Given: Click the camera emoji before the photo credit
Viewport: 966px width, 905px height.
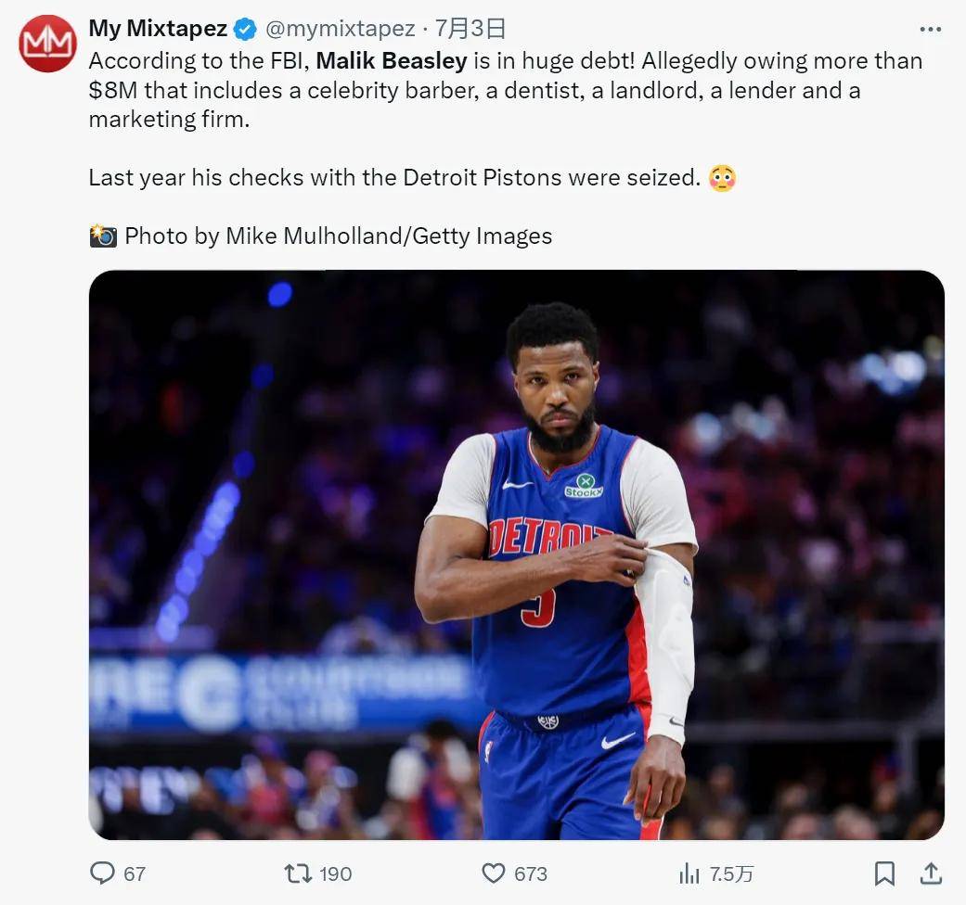Looking at the screenshot, I should tap(103, 236).
